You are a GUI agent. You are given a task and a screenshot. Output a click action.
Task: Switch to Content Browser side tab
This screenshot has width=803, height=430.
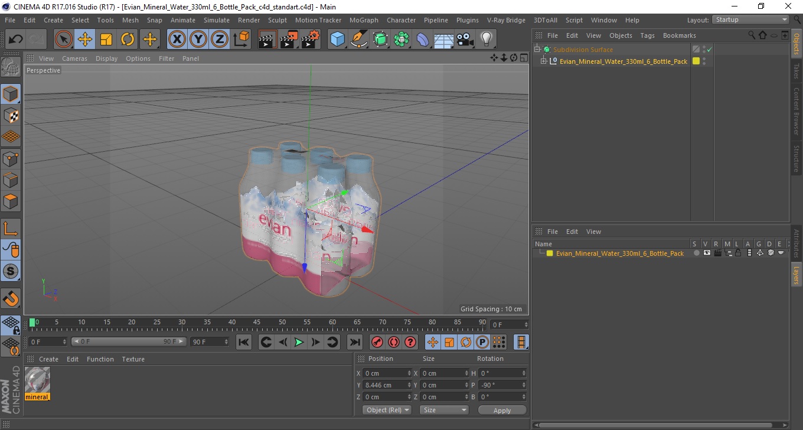click(x=797, y=112)
